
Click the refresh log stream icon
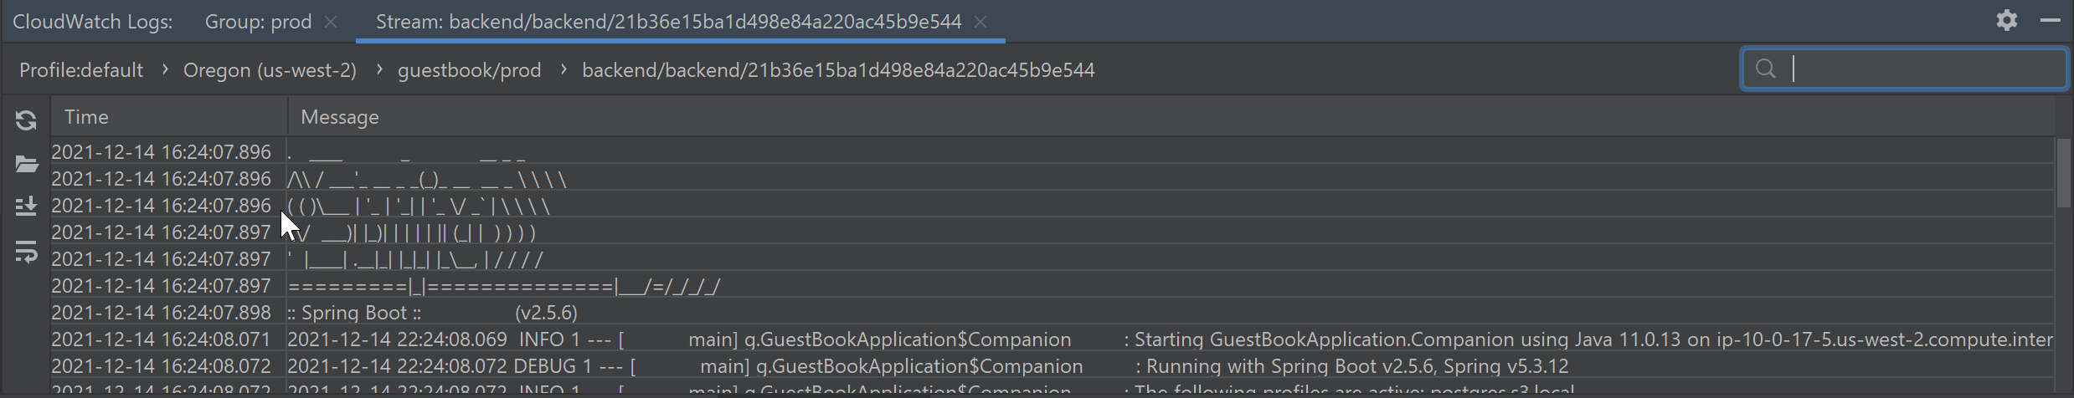click(x=26, y=120)
